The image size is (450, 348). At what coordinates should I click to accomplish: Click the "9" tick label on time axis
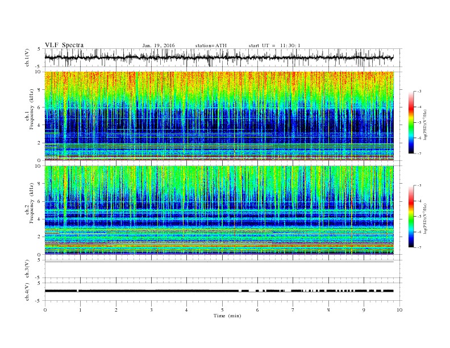364,310
